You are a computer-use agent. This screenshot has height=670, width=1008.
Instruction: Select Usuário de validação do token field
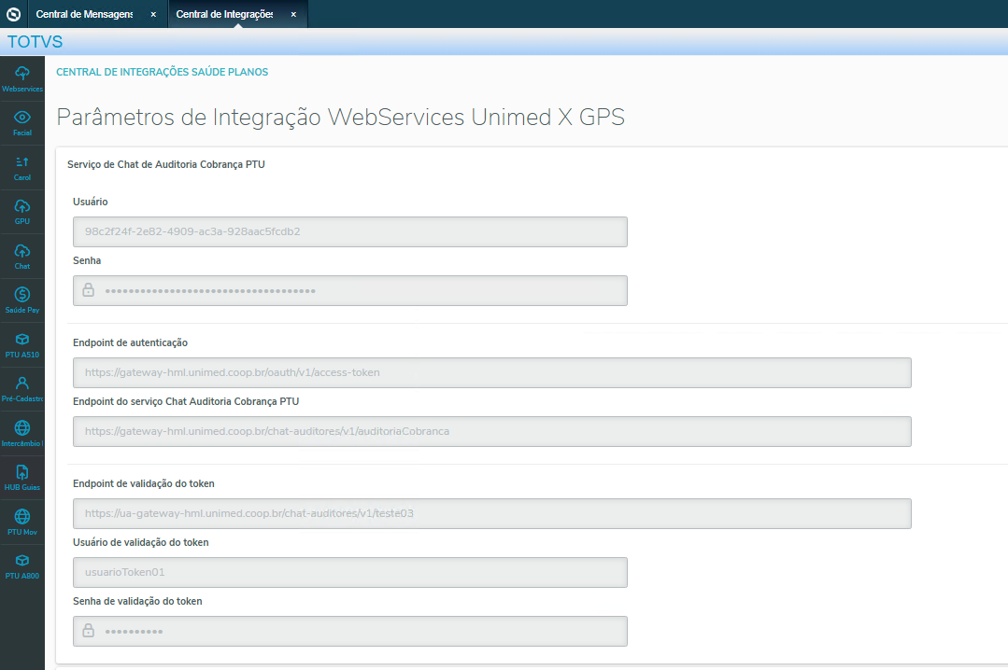[350, 572]
